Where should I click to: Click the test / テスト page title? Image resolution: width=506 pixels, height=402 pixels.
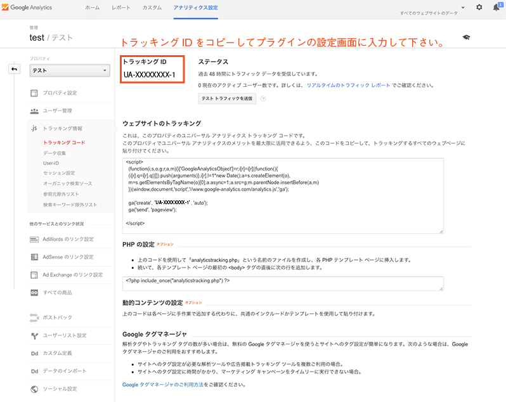click(x=51, y=38)
